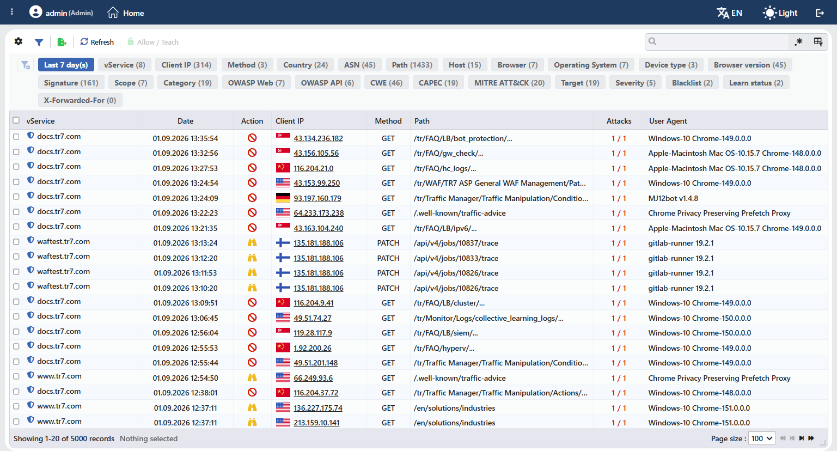This screenshot has height=451, width=837.
Task: Select checkbox for waftest 13:11:53 row
Action: [x=16, y=272]
